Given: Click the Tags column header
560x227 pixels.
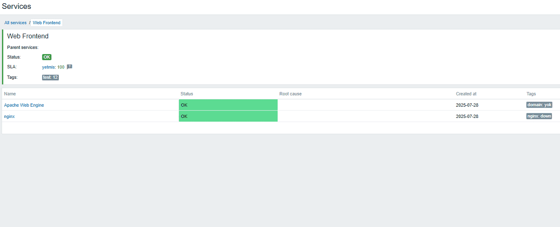Looking at the screenshot, I should tap(531, 94).
